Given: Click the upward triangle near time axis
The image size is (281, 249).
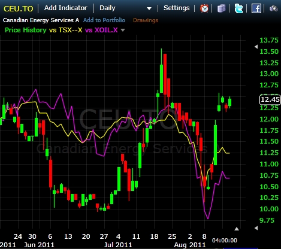Looking at the screenshot, I should pos(237,229).
